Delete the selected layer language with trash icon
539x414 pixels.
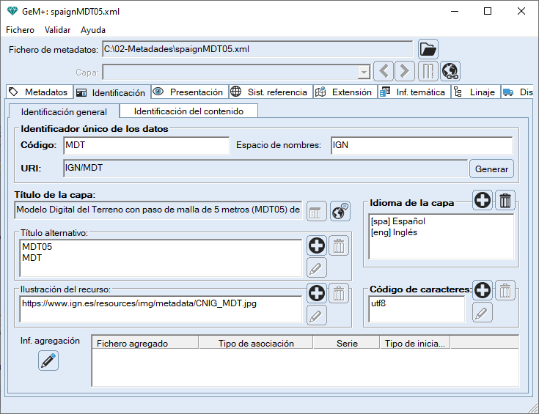[506, 200]
